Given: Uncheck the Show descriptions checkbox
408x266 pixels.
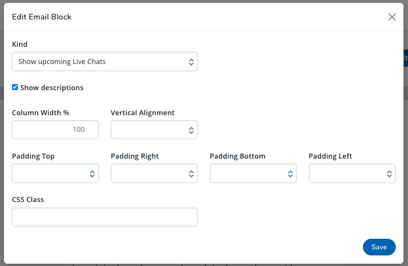Looking at the screenshot, I should click(15, 87).
